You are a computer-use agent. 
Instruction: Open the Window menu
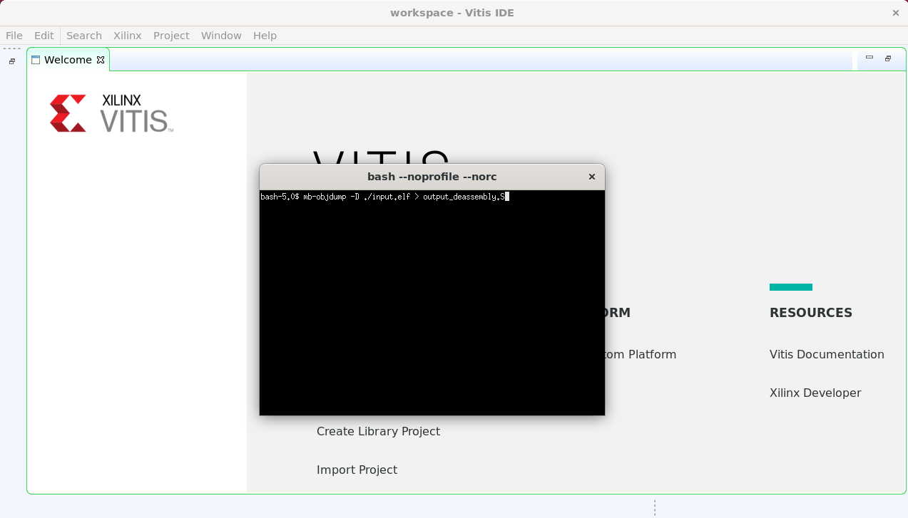[x=221, y=35]
